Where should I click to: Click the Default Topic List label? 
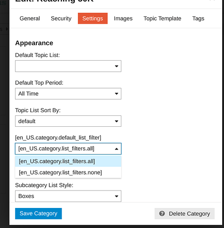(x=37, y=55)
